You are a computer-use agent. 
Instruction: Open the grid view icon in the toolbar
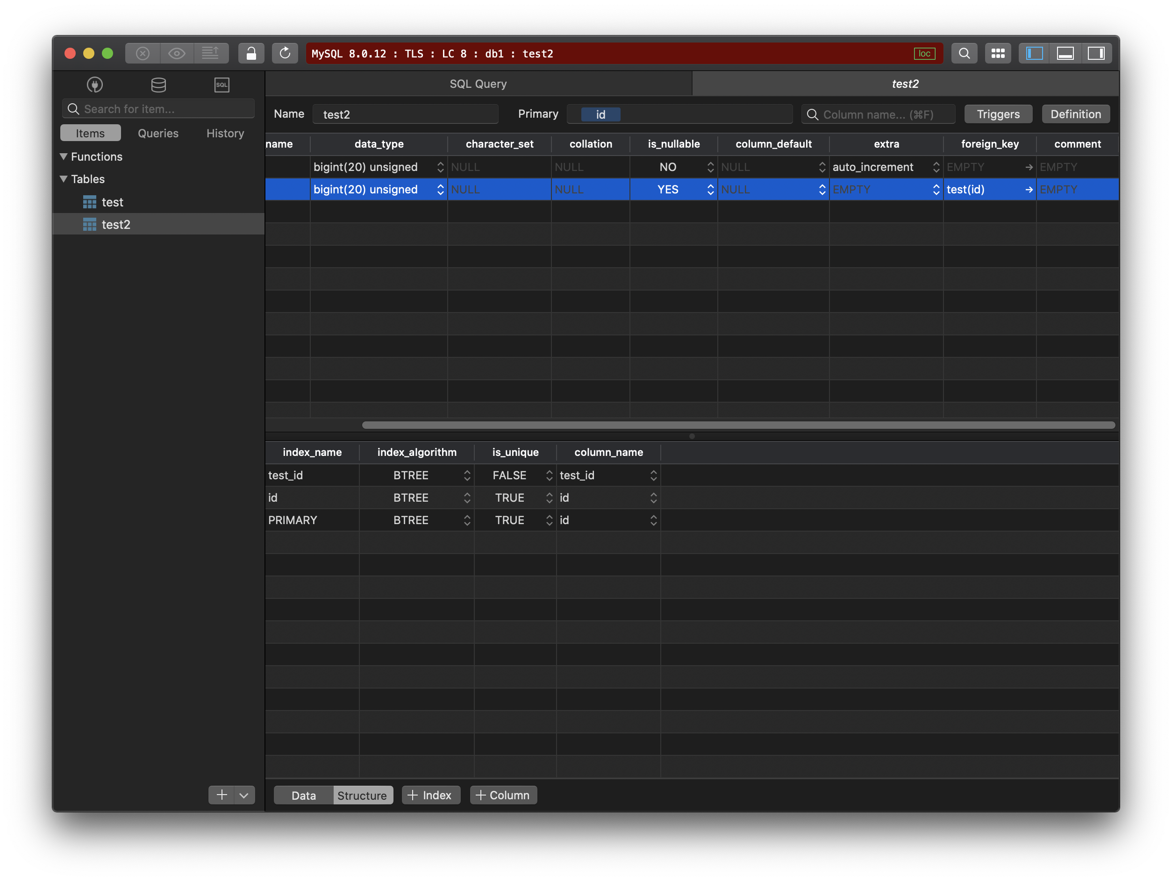[998, 54]
